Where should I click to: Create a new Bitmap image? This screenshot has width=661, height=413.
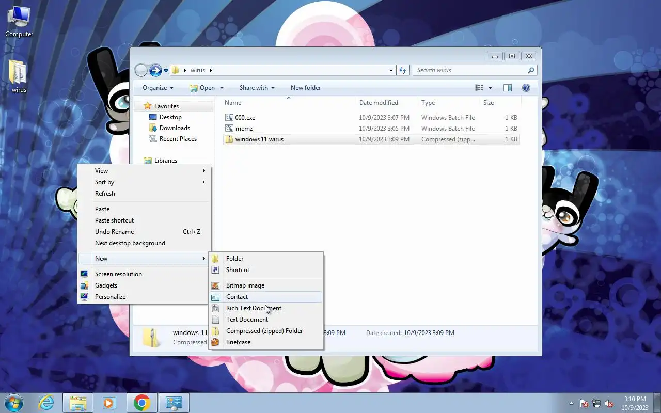click(x=266, y=285)
